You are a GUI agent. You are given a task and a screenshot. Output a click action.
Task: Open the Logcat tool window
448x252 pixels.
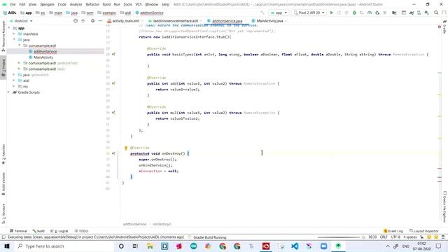(59, 231)
